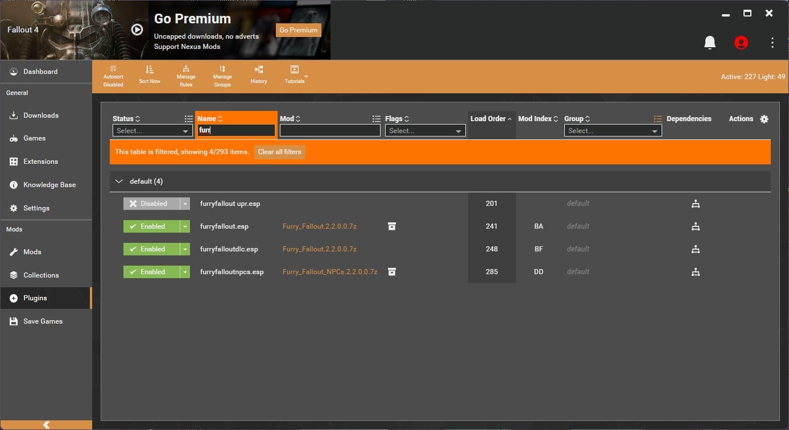Open Save Games in the sidebar

[46, 321]
